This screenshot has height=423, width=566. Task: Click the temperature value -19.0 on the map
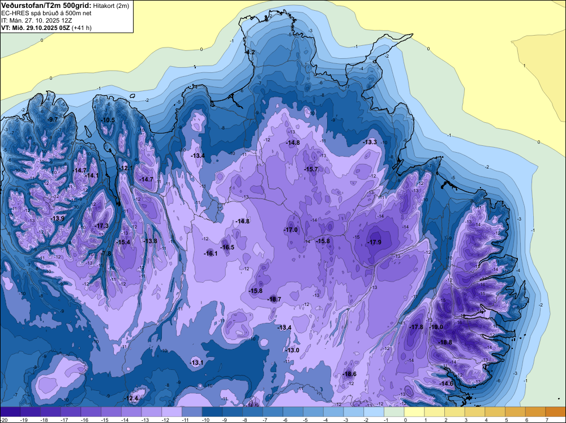point(437,327)
